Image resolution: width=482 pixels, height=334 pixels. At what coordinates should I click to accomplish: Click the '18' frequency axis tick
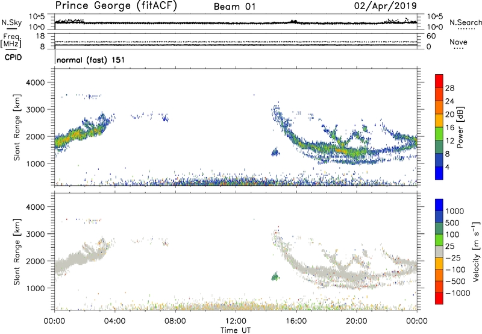pos(40,36)
